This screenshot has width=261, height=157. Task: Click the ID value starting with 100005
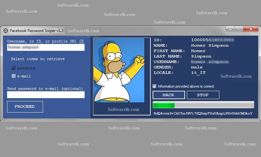[212, 40]
